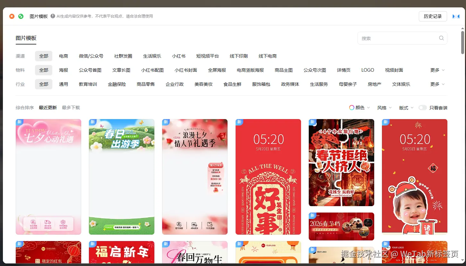Open the 版式 filter dropdown
This screenshot has height=266, width=466.
(406, 108)
